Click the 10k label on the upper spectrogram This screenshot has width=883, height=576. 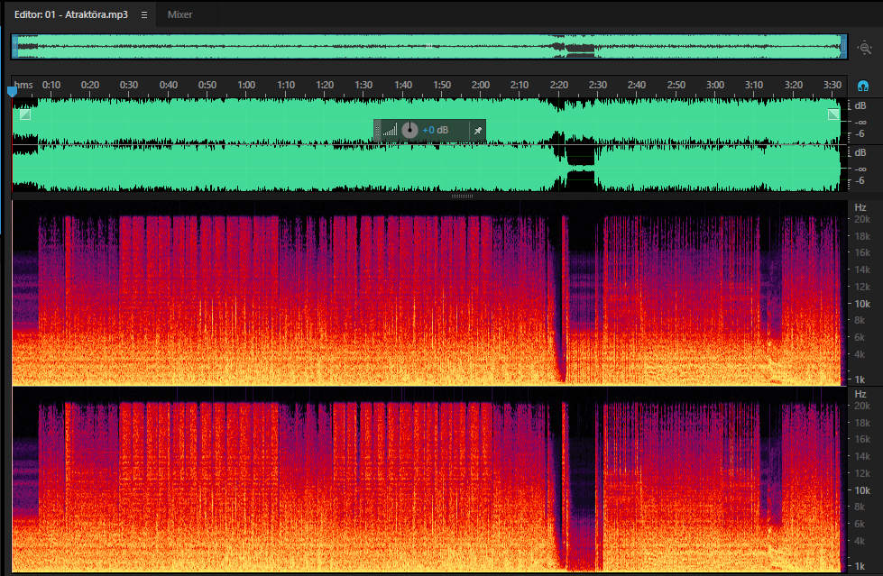click(862, 304)
